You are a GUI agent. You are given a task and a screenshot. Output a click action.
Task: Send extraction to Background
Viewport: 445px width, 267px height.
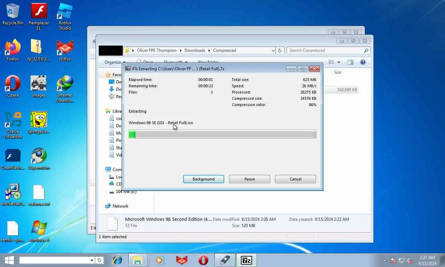pos(204,179)
